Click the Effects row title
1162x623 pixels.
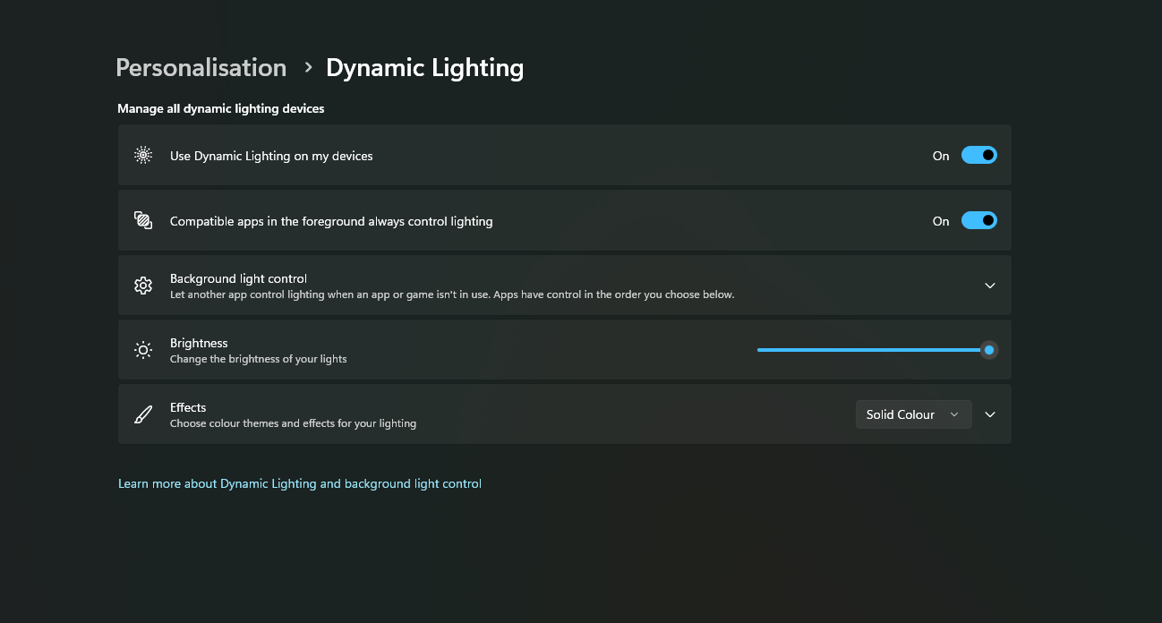click(x=188, y=407)
